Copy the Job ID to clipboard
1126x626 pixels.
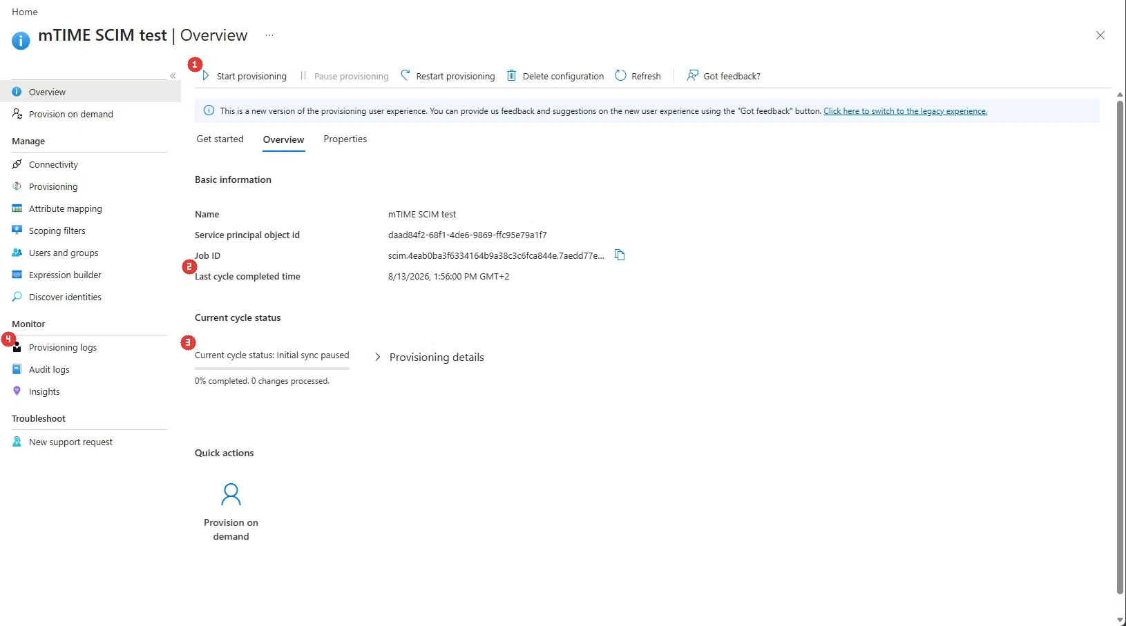tap(620, 255)
